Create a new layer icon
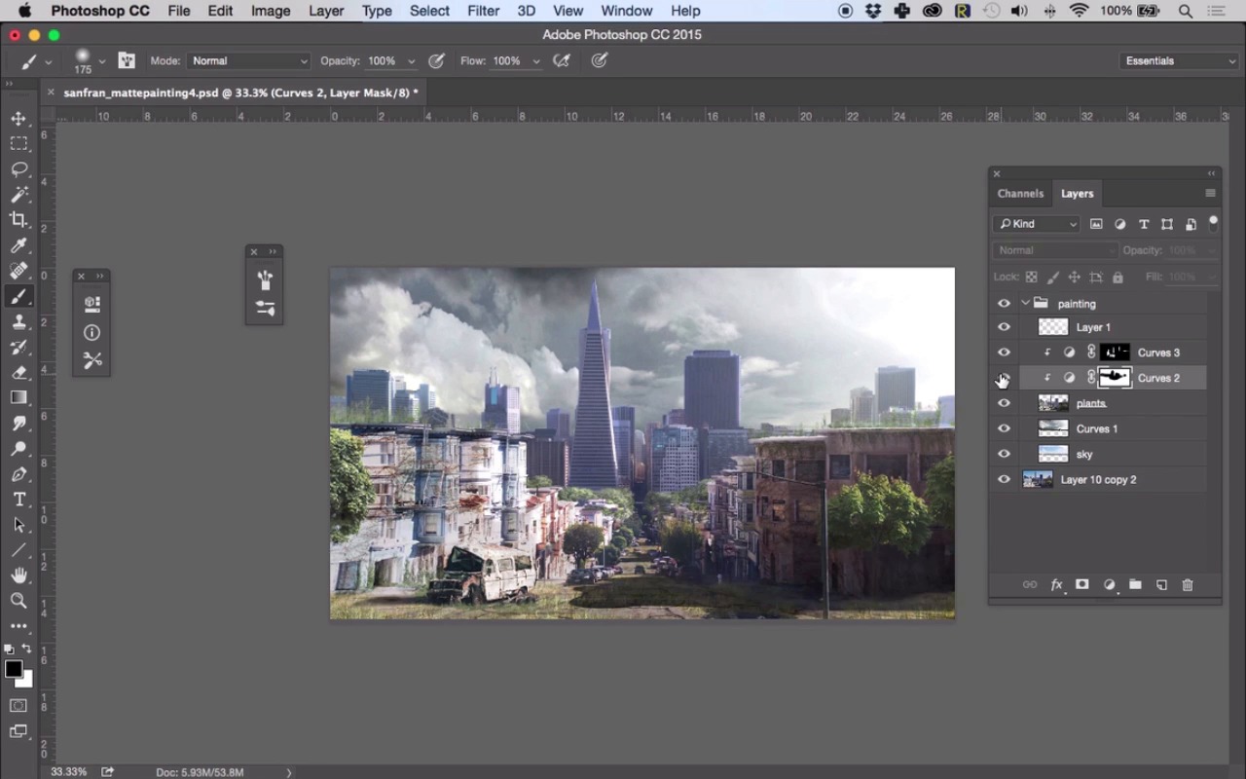Image resolution: width=1246 pixels, height=779 pixels. point(1161,584)
